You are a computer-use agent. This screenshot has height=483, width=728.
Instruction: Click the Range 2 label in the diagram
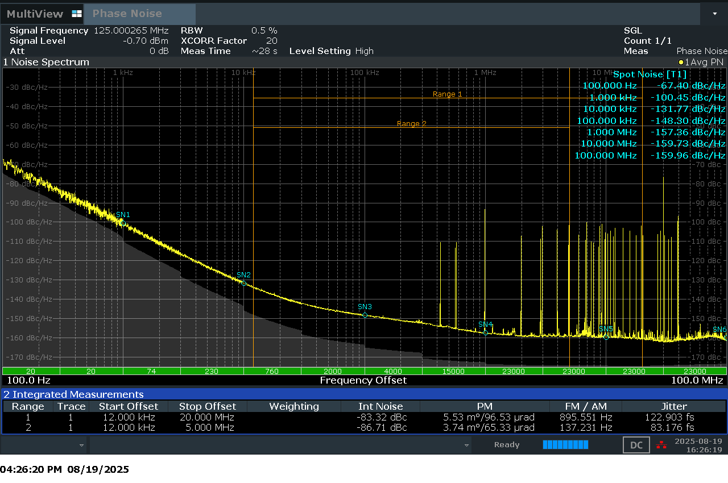[411, 123]
